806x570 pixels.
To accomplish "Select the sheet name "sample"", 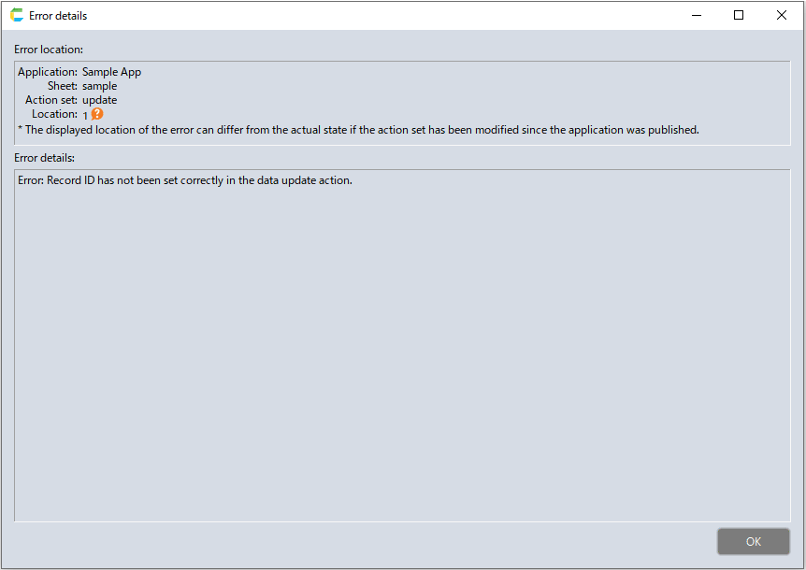I will (x=99, y=86).
